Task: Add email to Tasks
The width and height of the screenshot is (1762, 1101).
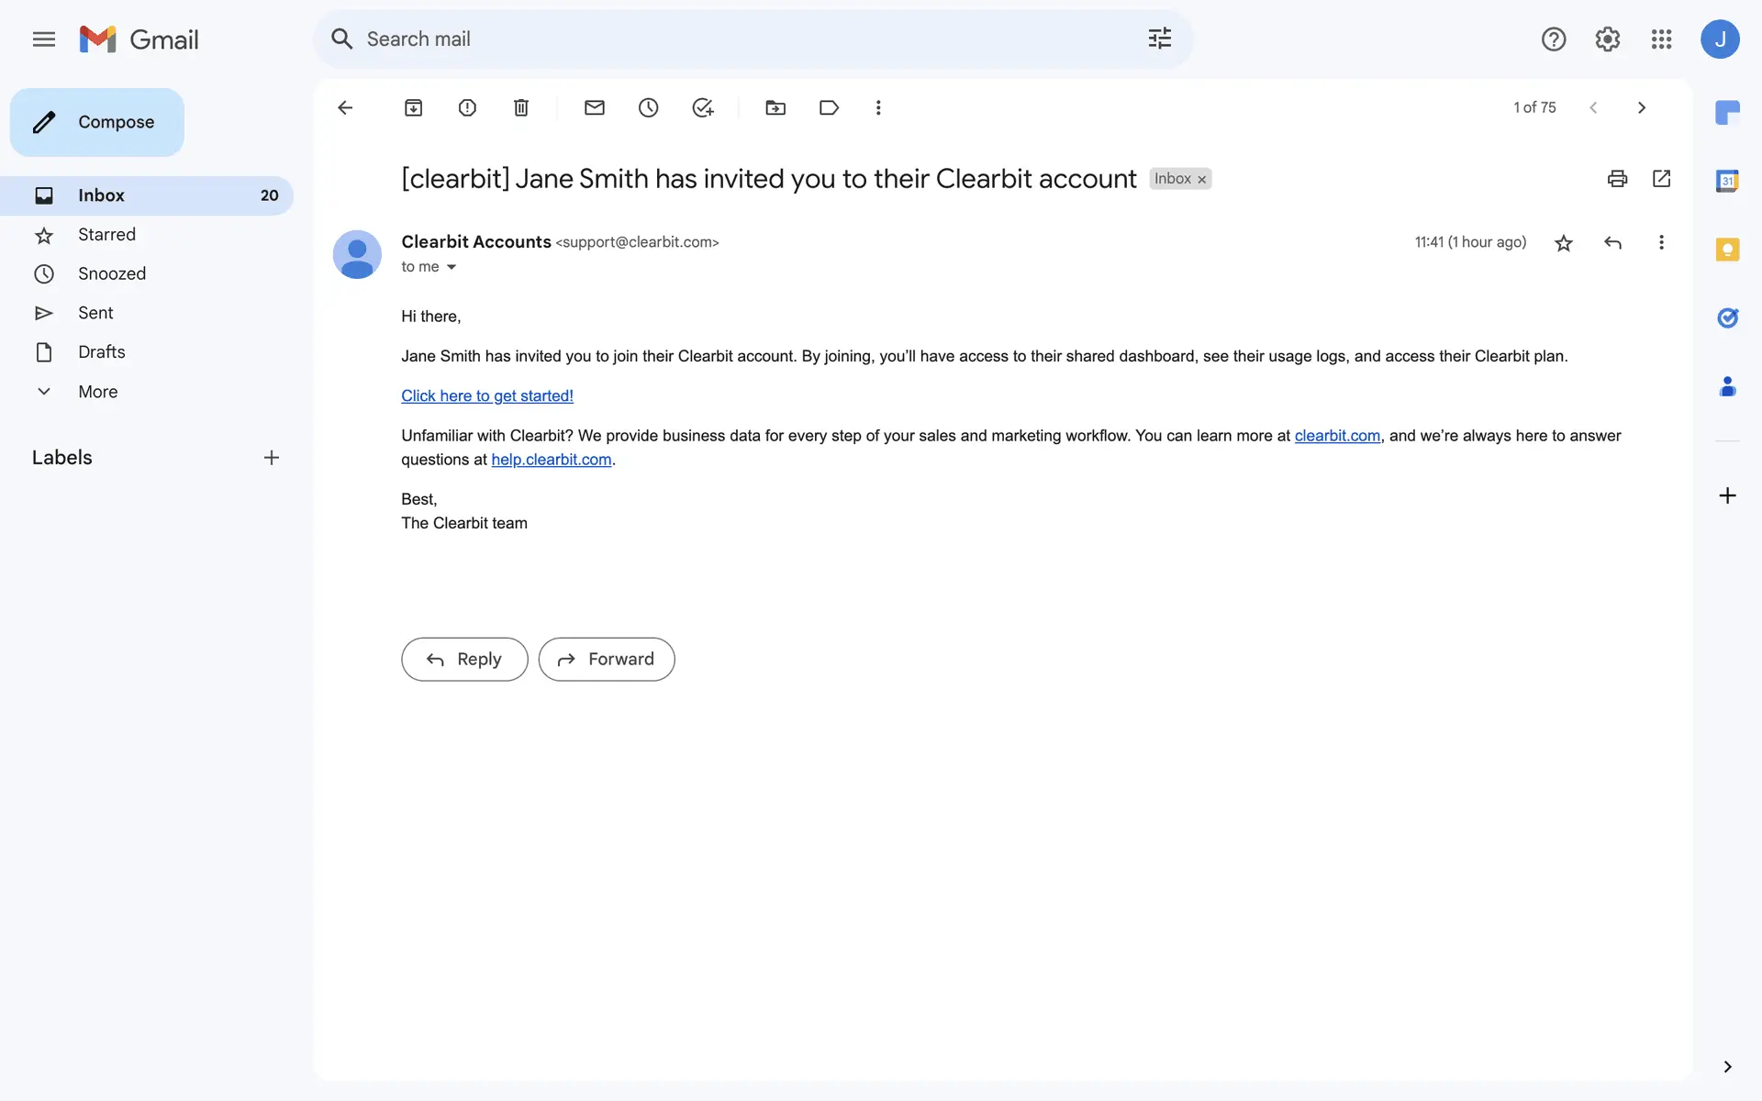Action: 703,107
